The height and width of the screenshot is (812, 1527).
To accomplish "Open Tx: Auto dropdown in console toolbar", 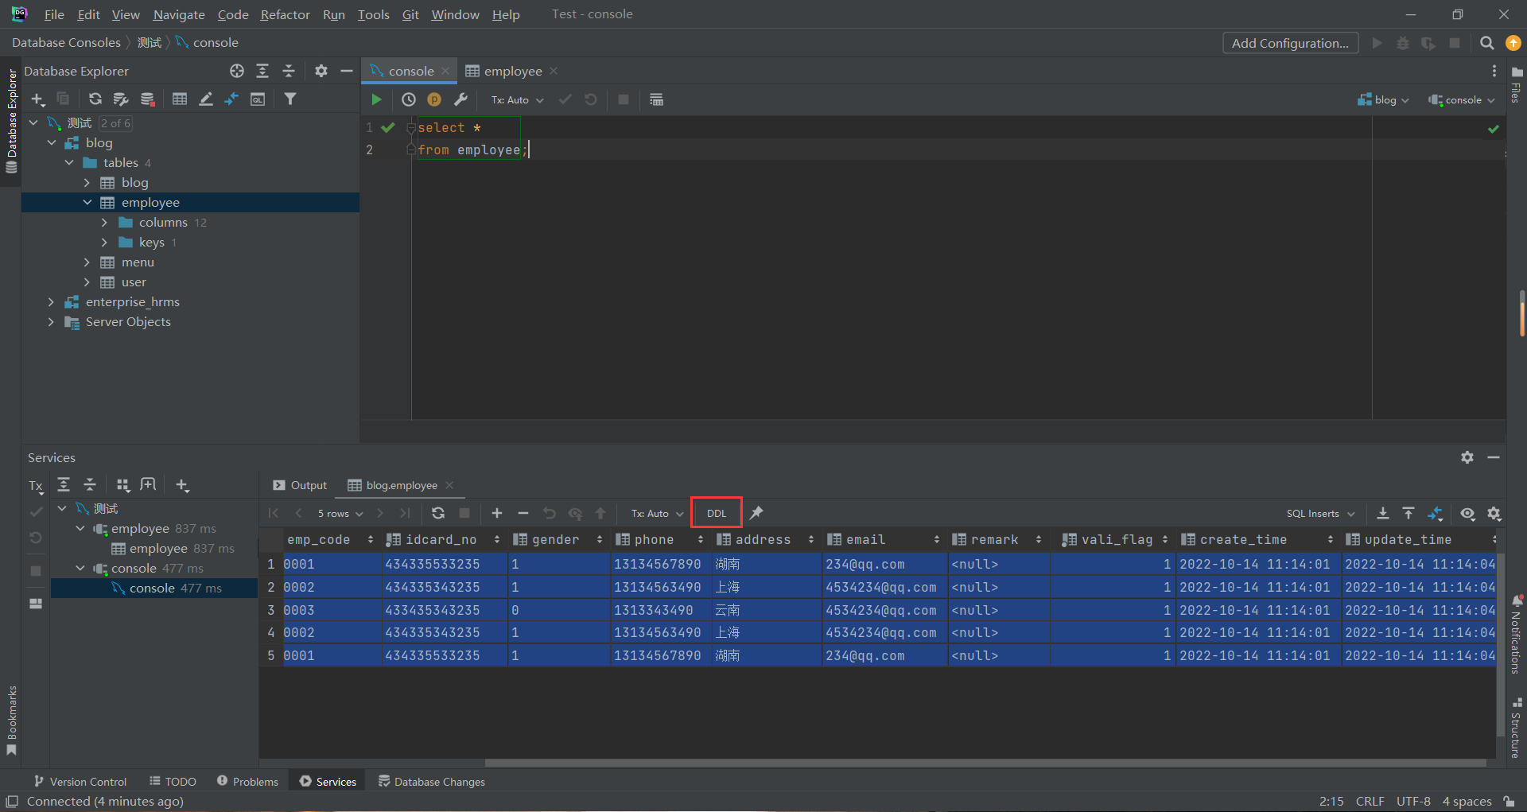I will click(517, 99).
